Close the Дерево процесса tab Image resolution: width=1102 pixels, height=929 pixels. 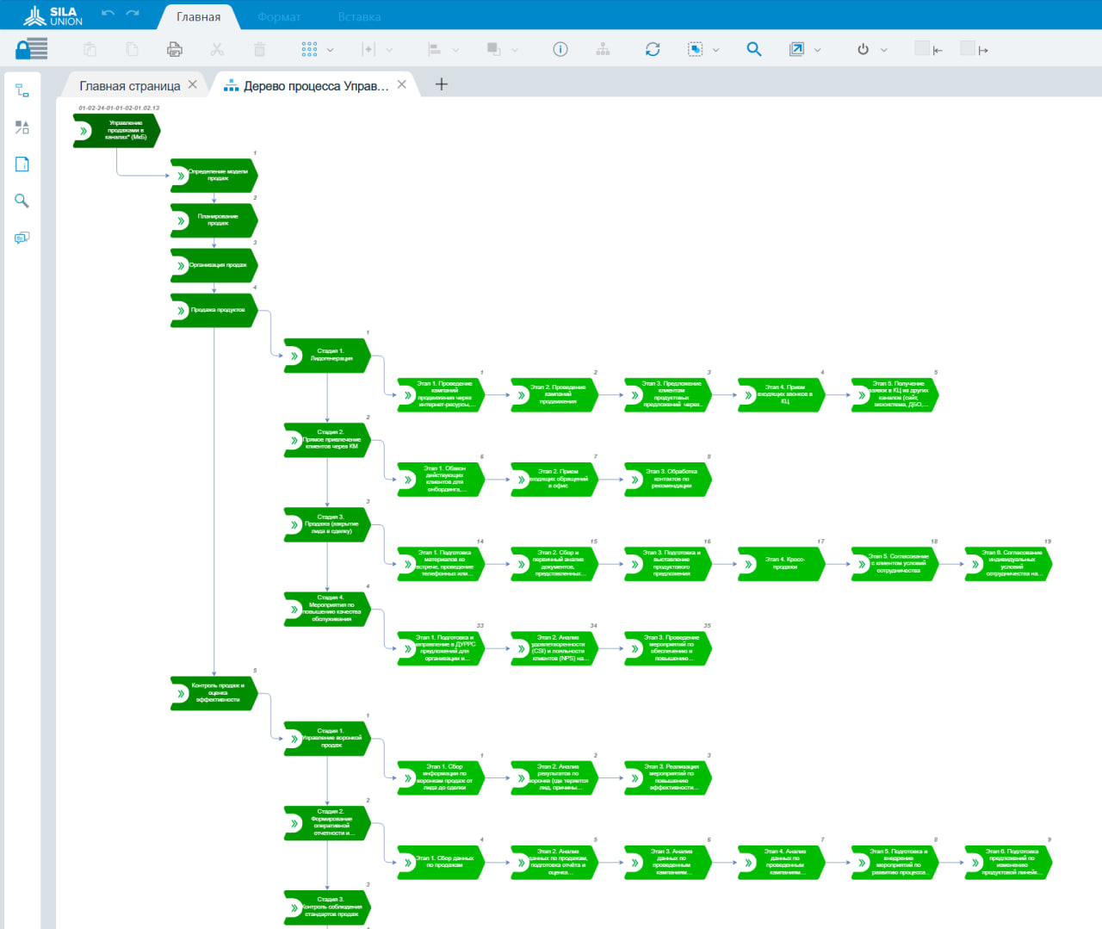(x=402, y=84)
